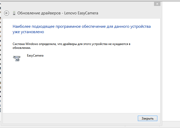This screenshot has height=128, width=180.
Task: Click the background window's bottom status strip
Action: click(x=171, y=124)
